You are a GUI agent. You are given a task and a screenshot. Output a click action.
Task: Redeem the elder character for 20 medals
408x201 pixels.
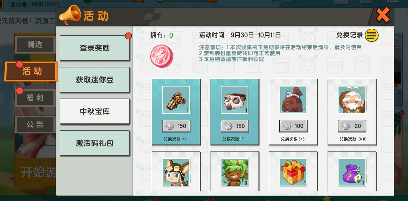coord(352,126)
